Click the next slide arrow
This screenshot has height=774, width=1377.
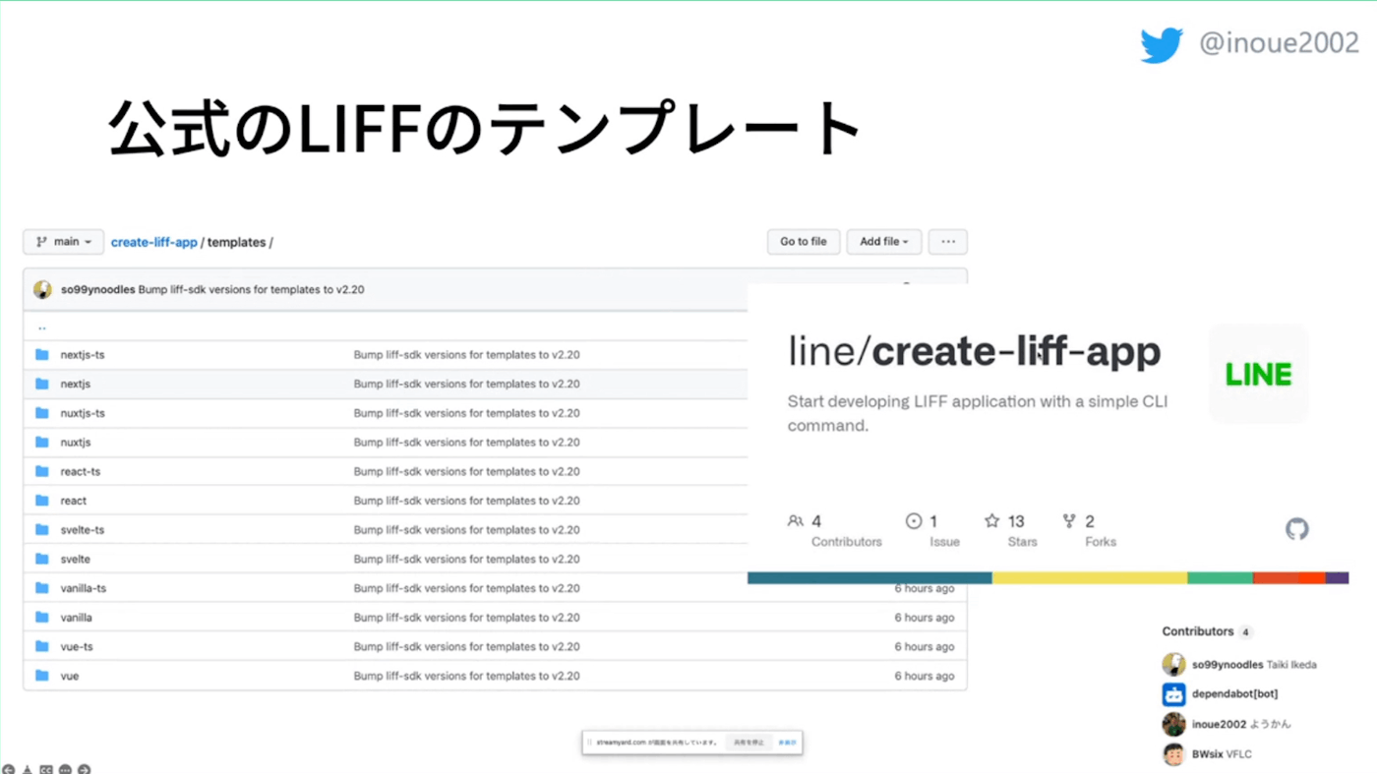(x=85, y=769)
